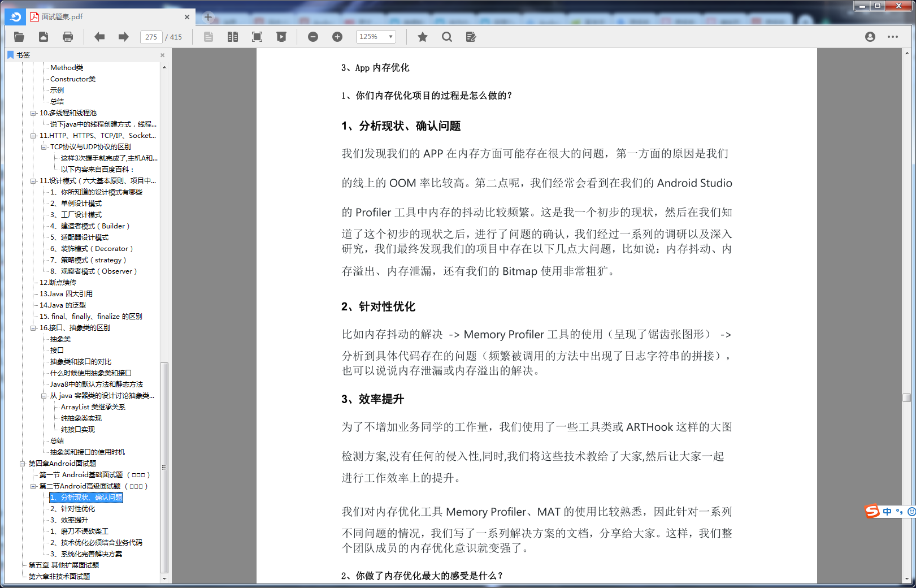The image size is (916, 588).
Task: Open bookmark Constructor类
Action: click(73, 79)
